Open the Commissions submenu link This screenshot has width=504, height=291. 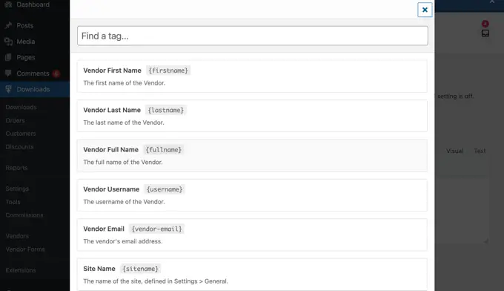[24, 215]
